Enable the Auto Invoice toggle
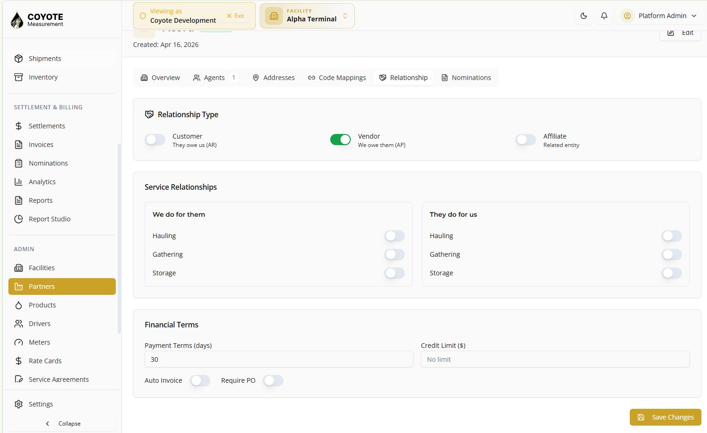The width and height of the screenshot is (707, 433). tap(200, 380)
